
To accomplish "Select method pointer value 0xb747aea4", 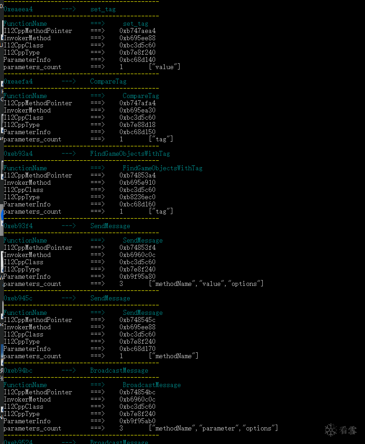I will [137, 31].
